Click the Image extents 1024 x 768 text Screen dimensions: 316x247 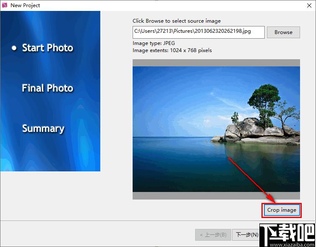[x=172, y=50]
